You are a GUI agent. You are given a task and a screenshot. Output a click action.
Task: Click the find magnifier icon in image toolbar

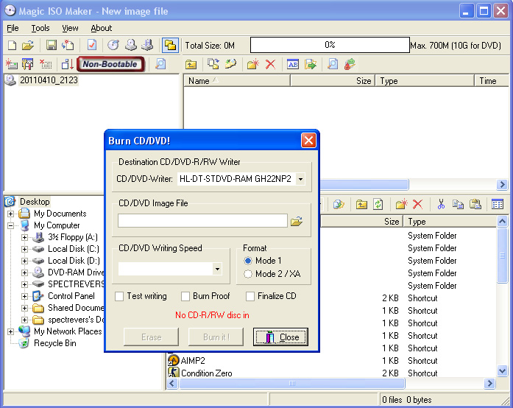tap(333, 64)
